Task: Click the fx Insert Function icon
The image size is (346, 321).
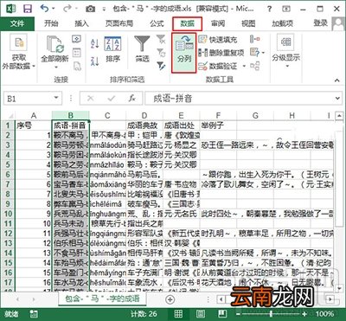Action: coord(132,99)
